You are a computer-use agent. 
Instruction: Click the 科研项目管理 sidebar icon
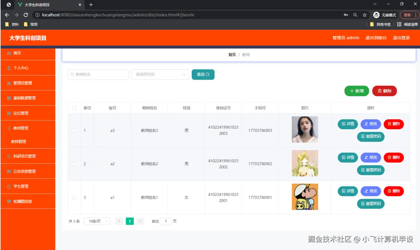tap(8, 156)
